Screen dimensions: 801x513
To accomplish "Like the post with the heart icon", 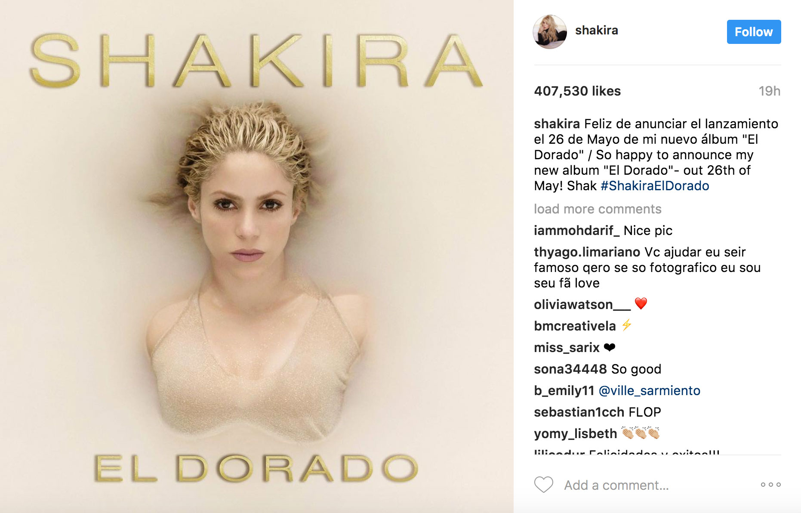I will [544, 485].
